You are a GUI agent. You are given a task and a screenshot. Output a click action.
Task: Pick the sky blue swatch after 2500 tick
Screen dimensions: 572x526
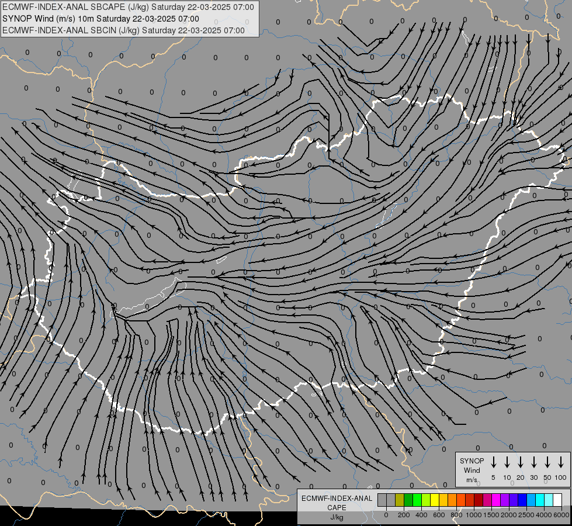(x=531, y=500)
